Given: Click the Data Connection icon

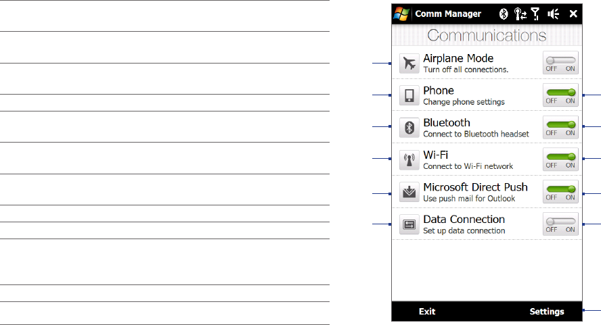Looking at the screenshot, I should [x=408, y=224].
